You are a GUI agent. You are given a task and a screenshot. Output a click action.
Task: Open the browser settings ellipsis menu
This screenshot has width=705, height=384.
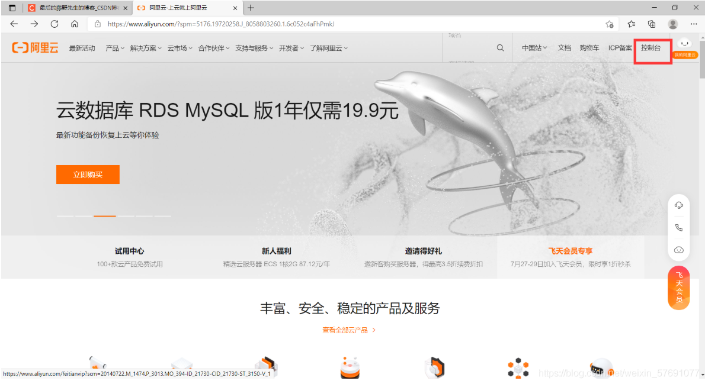694,24
